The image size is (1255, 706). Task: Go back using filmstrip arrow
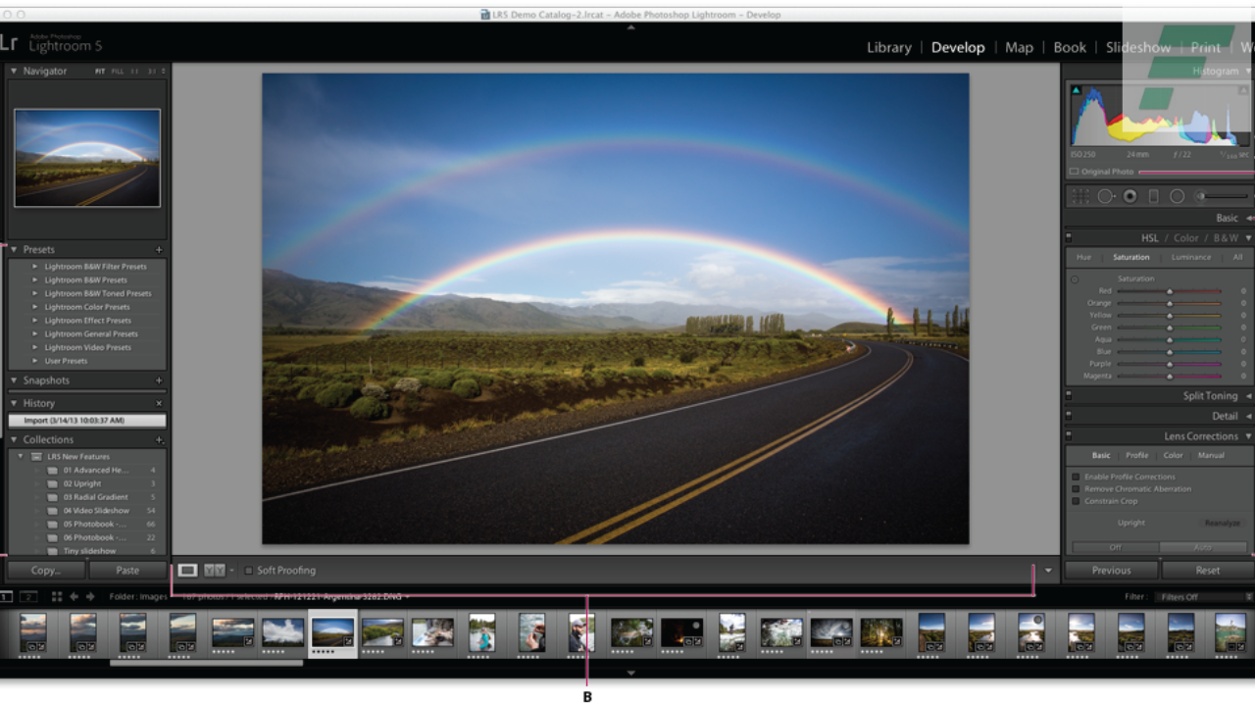(x=74, y=596)
